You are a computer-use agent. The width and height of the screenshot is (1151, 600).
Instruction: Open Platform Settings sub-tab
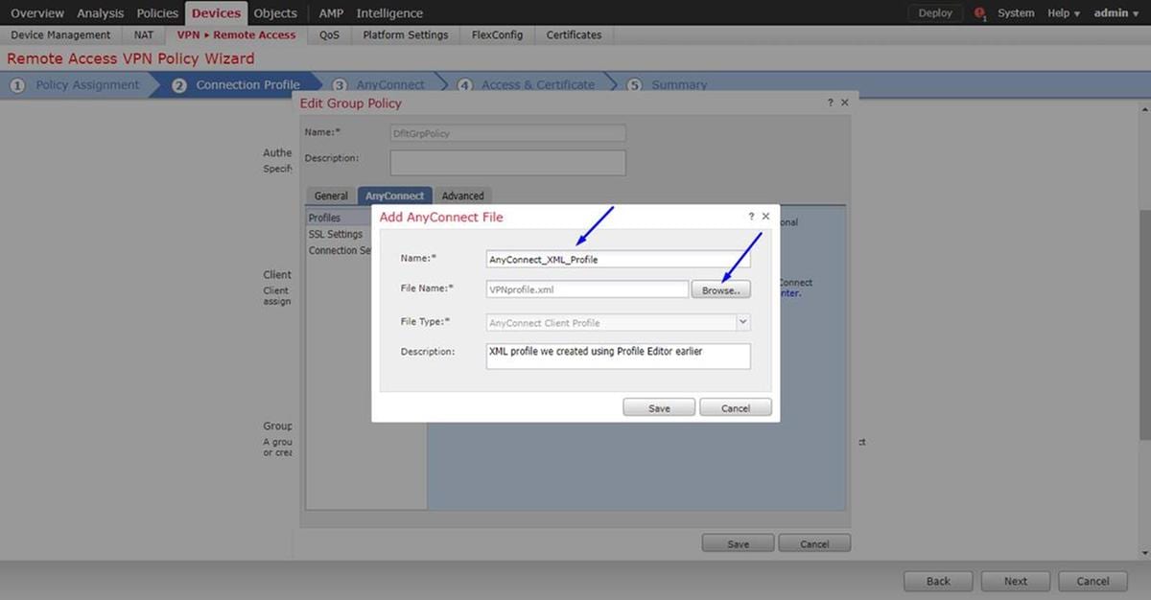406,35
